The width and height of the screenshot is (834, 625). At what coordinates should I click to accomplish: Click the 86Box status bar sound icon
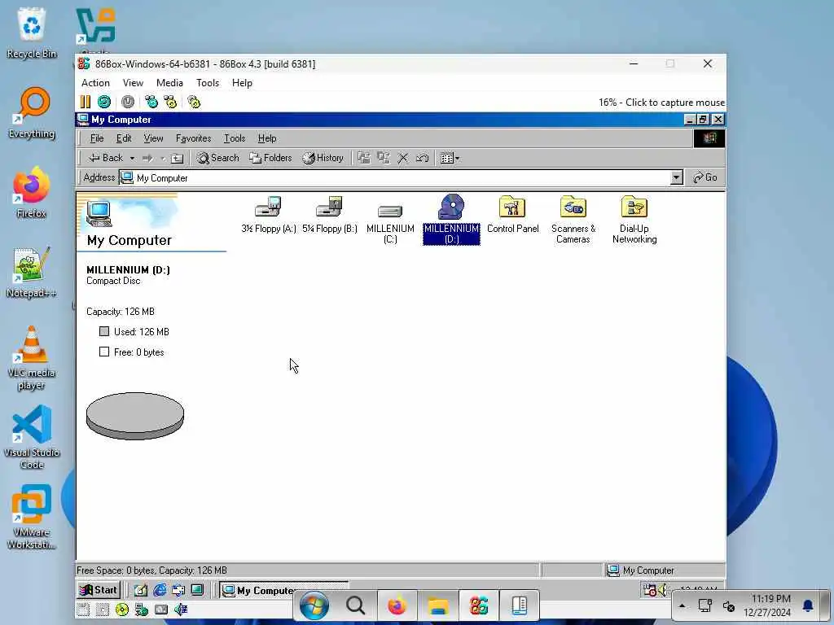click(181, 610)
